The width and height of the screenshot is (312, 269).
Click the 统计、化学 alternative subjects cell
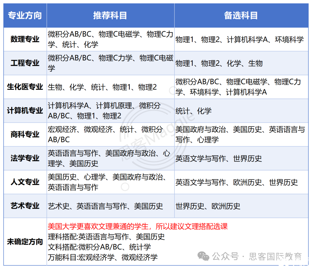tap(194, 111)
